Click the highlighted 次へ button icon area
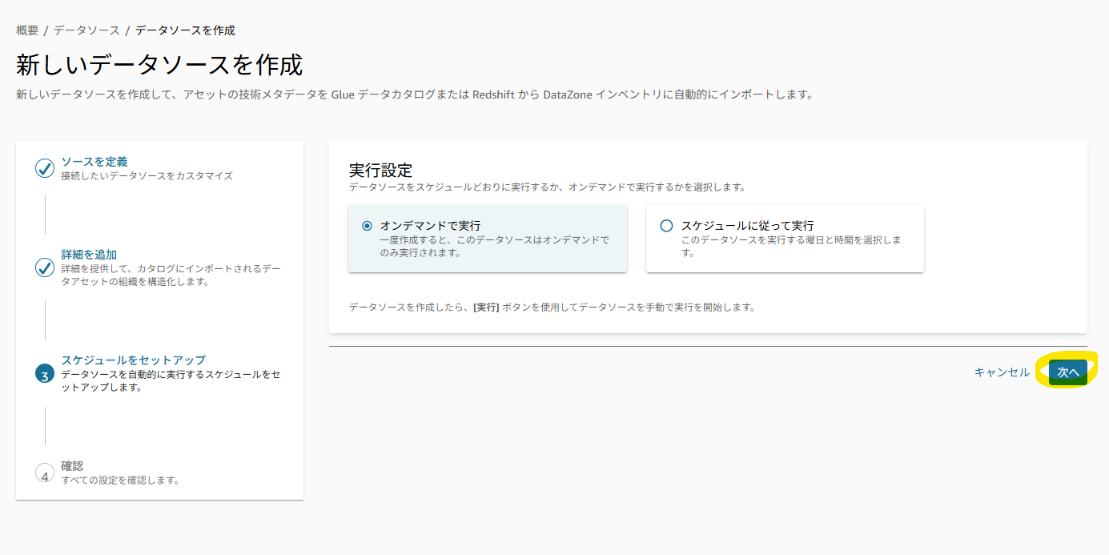The height and width of the screenshot is (555, 1109). [x=1069, y=372]
